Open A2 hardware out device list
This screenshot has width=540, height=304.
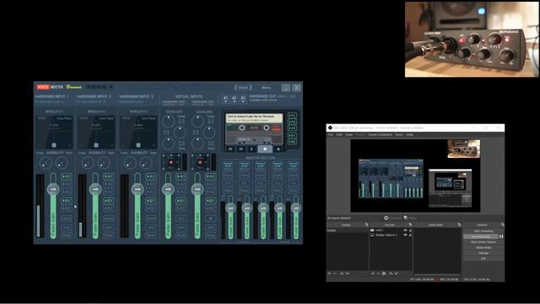coord(235,100)
